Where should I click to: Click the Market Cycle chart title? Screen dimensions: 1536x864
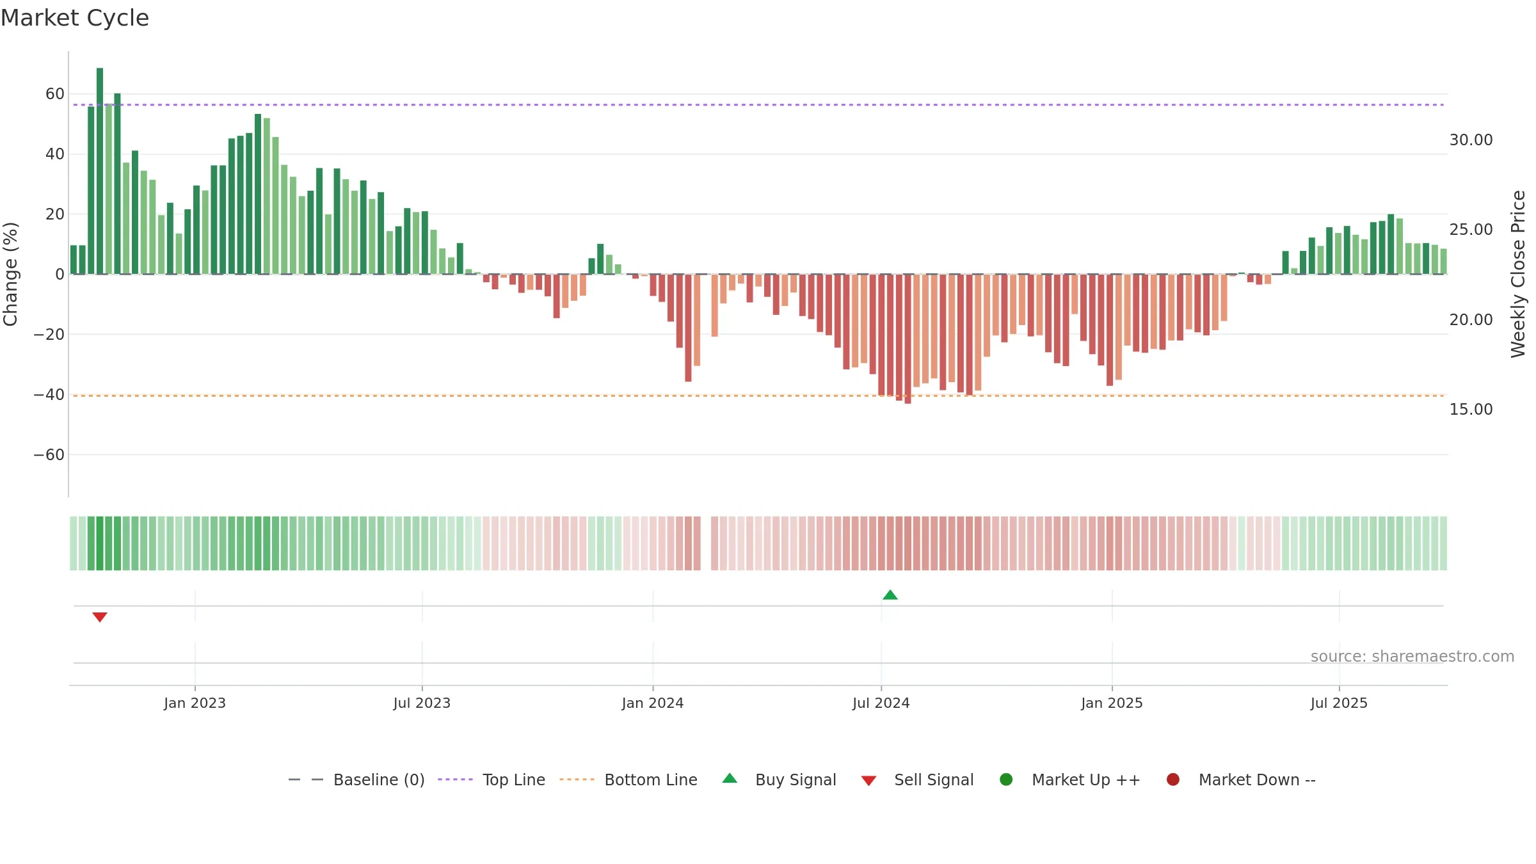[x=75, y=18]
